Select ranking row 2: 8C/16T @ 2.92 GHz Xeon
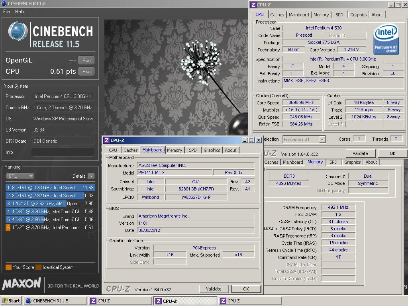This screenshot has height=306, width=408. [x=50, y=195]
